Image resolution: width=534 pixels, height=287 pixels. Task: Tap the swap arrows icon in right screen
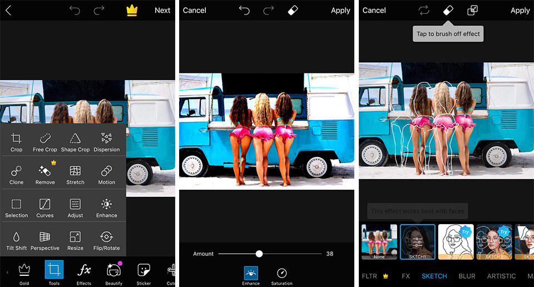424,11
